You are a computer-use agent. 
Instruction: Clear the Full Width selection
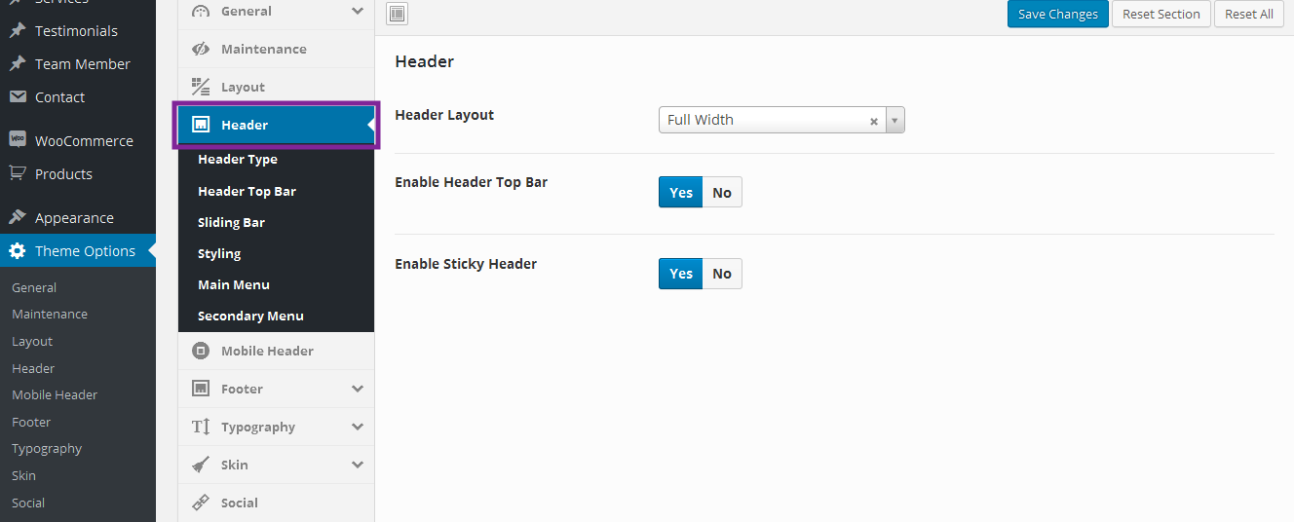tap(874, 121)
